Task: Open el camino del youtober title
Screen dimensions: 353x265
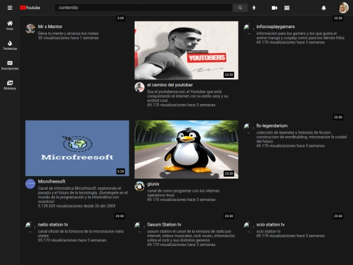Action: point(170,85)
